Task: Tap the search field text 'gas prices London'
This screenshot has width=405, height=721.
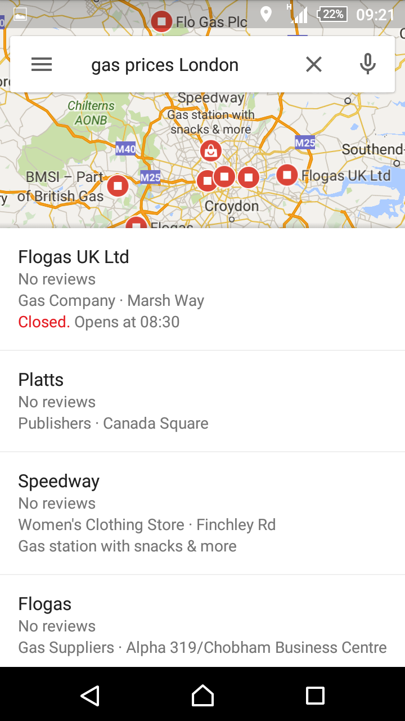Action: pos(165,65)
